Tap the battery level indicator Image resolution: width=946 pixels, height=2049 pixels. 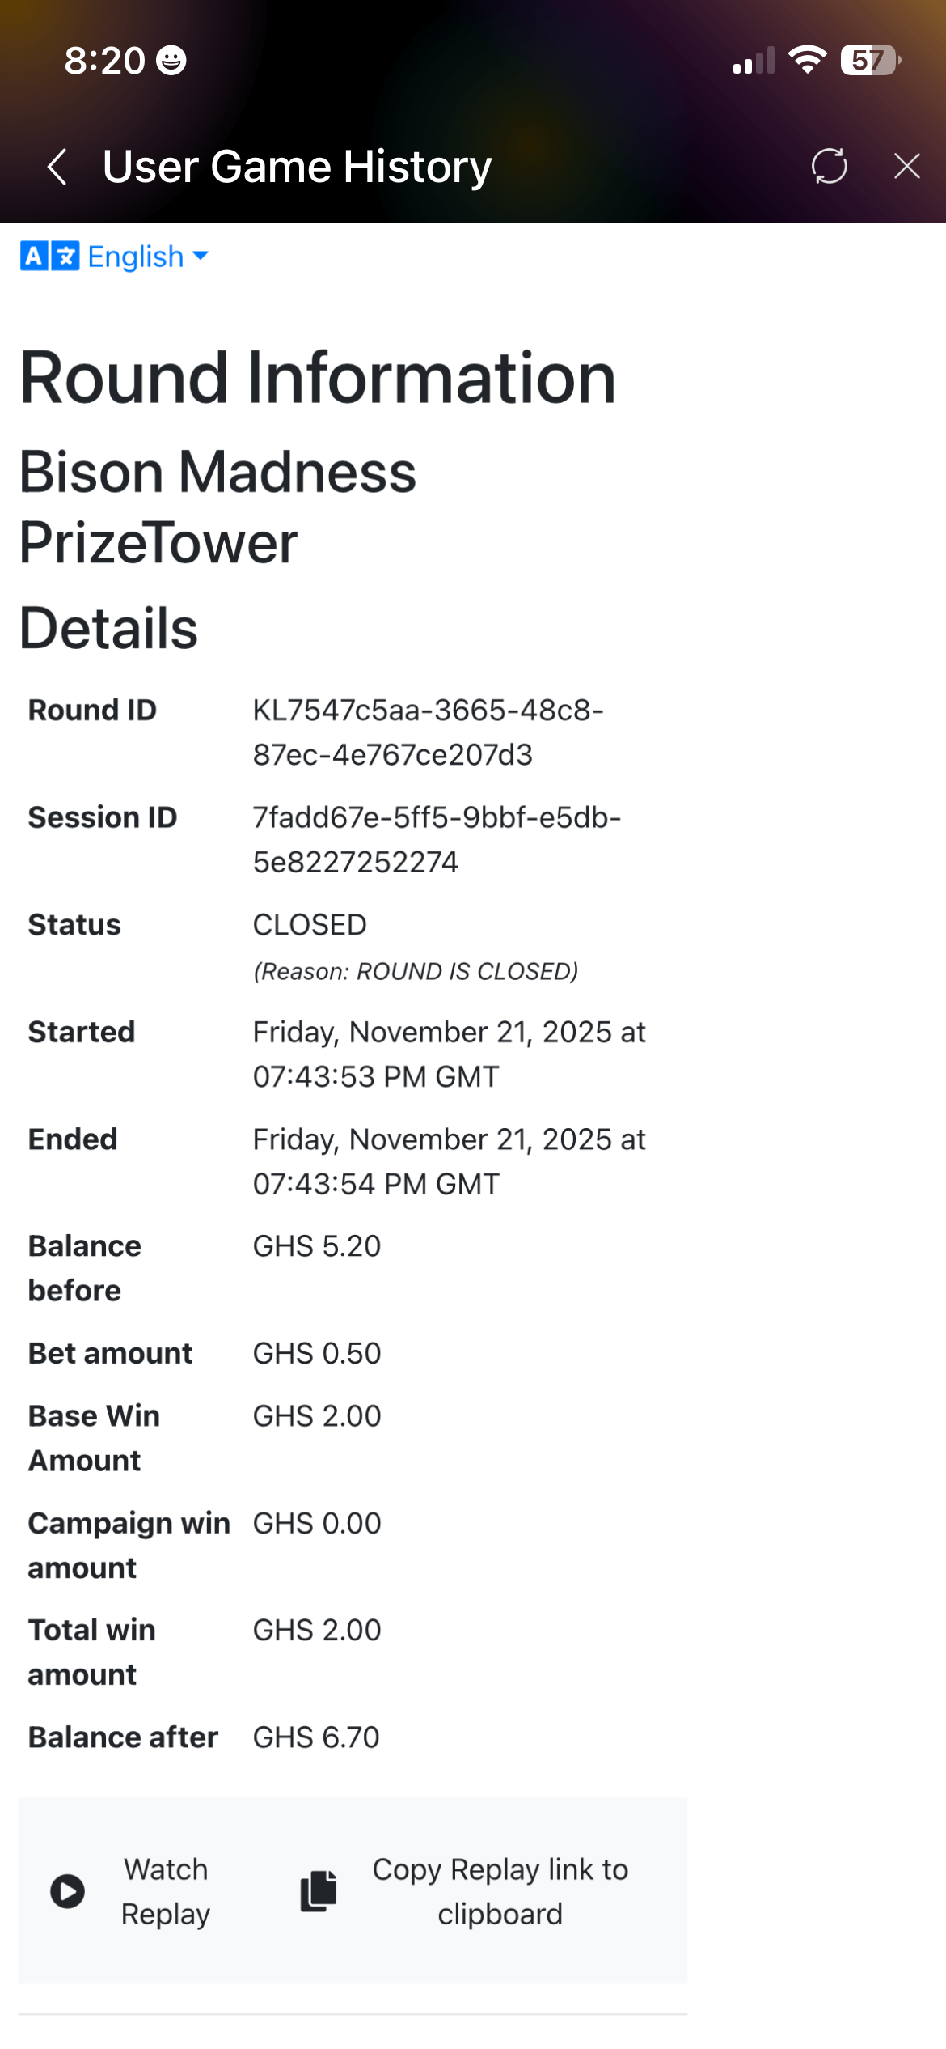point(870,60)
